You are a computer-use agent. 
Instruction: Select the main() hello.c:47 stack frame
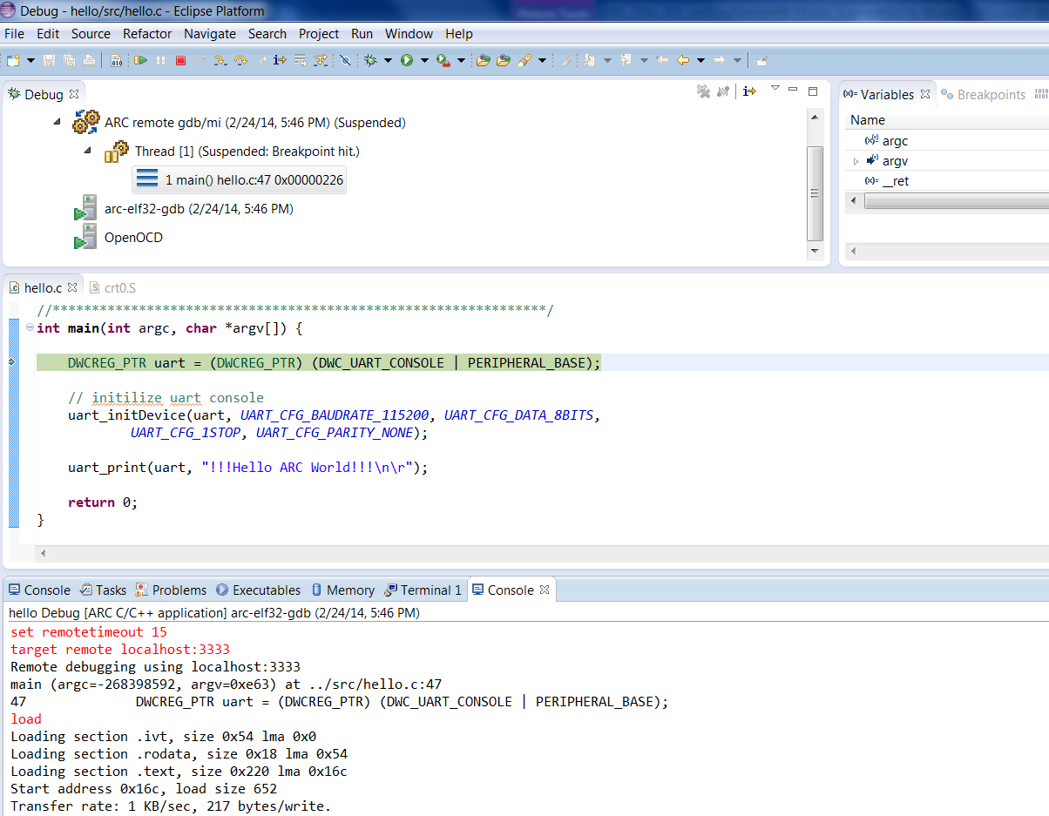click(x=240, y=180)
